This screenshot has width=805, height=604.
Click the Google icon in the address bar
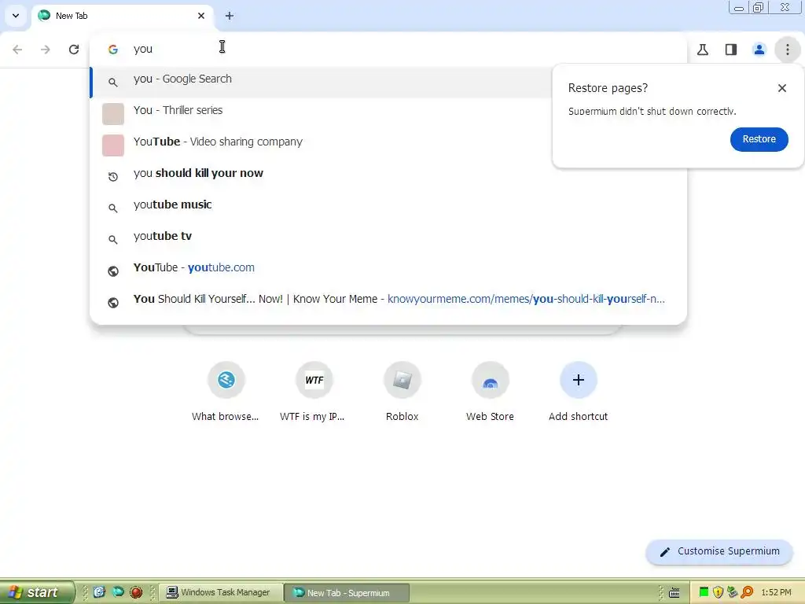113,50
